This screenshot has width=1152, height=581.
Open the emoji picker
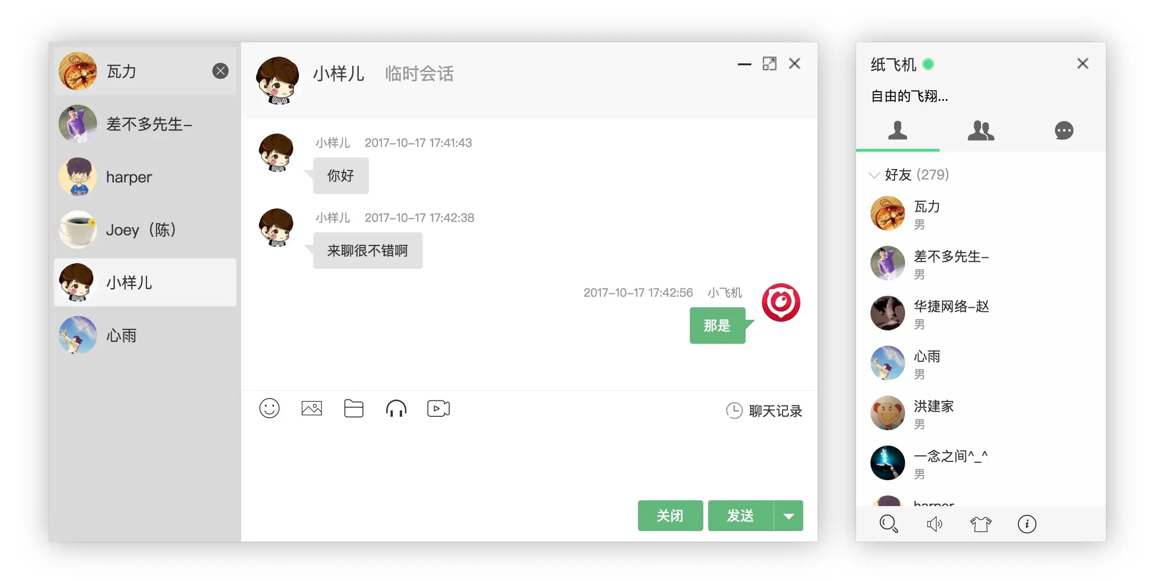coord(269,409)
